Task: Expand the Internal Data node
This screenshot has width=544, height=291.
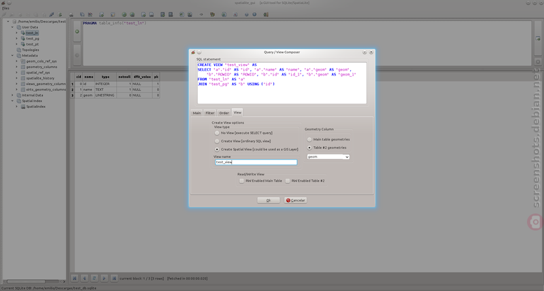Action: (x=12, y=95)
